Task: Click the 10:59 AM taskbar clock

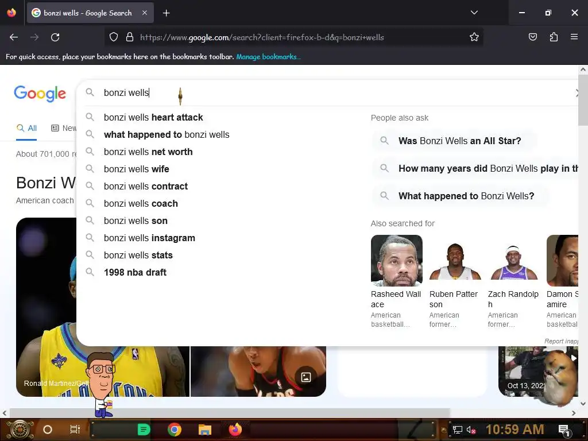Action: tap(514, 430)
